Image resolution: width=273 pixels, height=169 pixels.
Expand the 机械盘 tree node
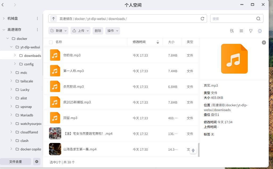[x=4, y=18]
